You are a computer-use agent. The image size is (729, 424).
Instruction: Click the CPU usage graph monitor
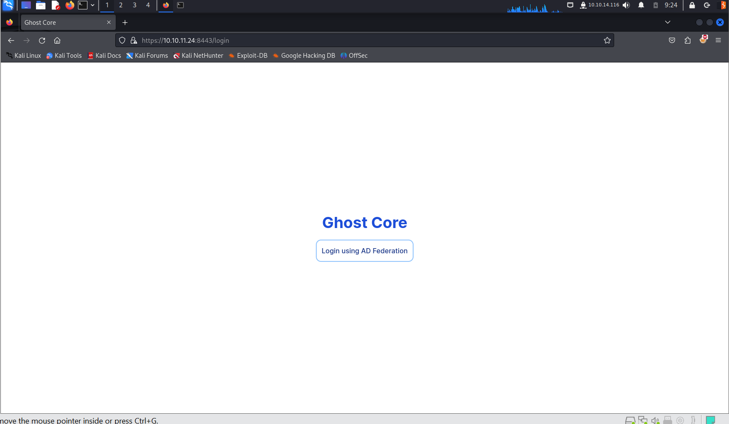click(534, 7)
